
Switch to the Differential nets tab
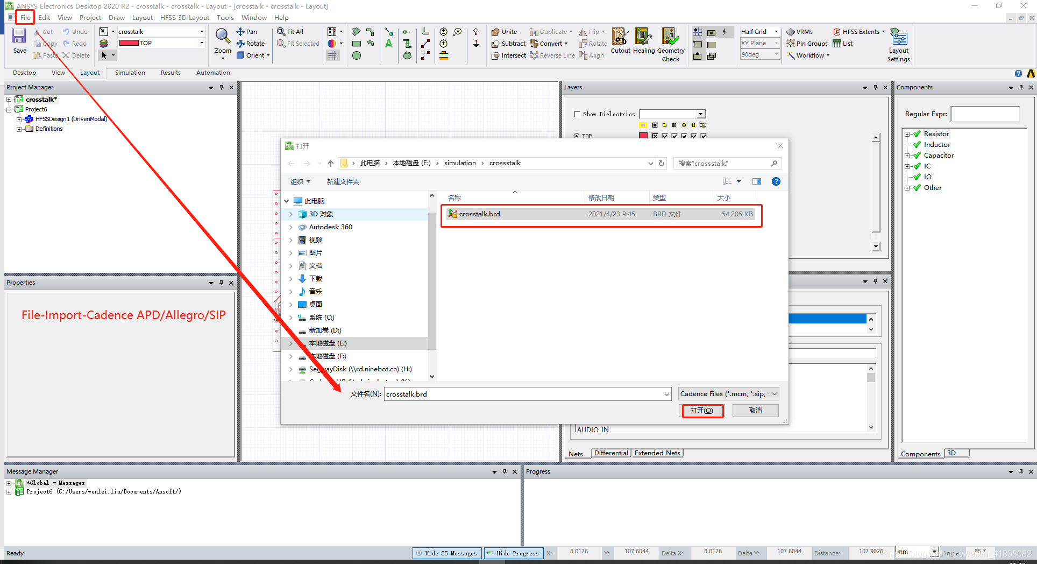point(610,453)
